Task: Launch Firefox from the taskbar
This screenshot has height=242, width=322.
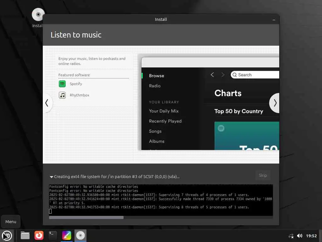Action: (39, 235)
